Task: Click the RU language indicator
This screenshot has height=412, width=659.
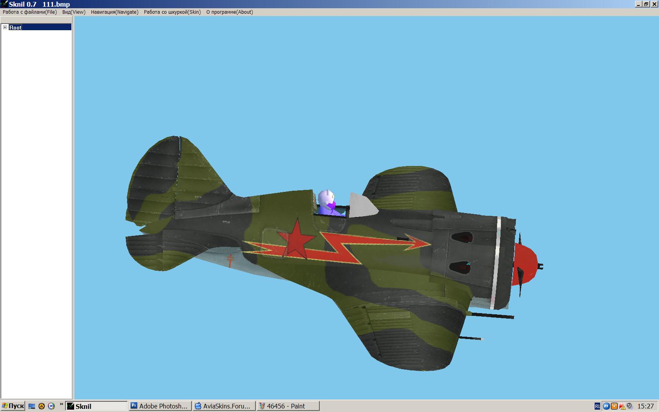Action: pyautogui.click(x=597, y=406)
